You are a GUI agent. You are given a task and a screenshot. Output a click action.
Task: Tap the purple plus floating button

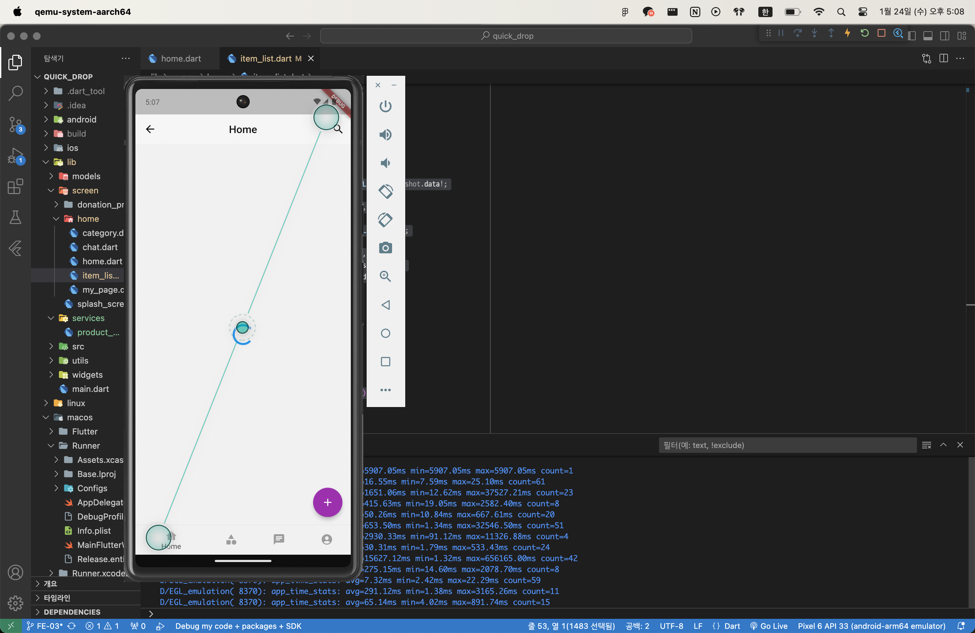pos(327,502)
